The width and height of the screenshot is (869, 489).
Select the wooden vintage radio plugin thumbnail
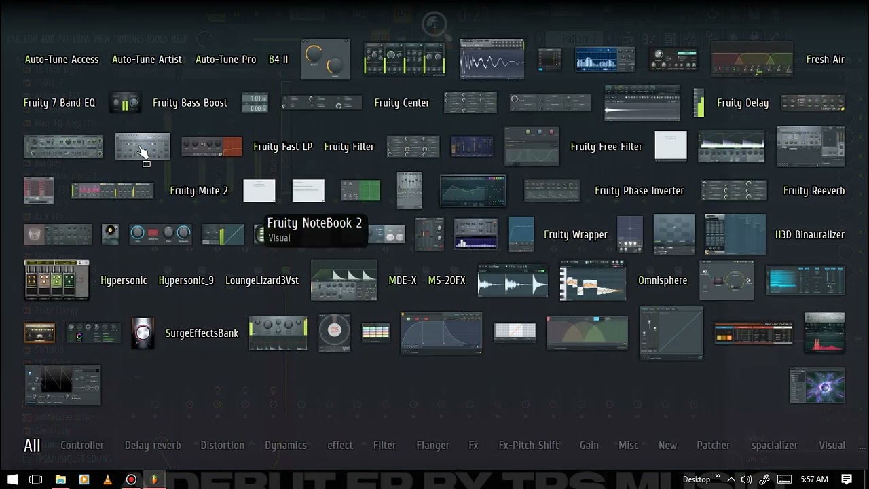(x=39, y=333)
